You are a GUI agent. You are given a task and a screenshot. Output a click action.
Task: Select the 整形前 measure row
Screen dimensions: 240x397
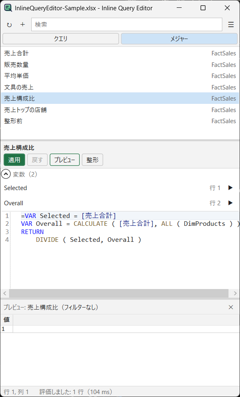120,121
